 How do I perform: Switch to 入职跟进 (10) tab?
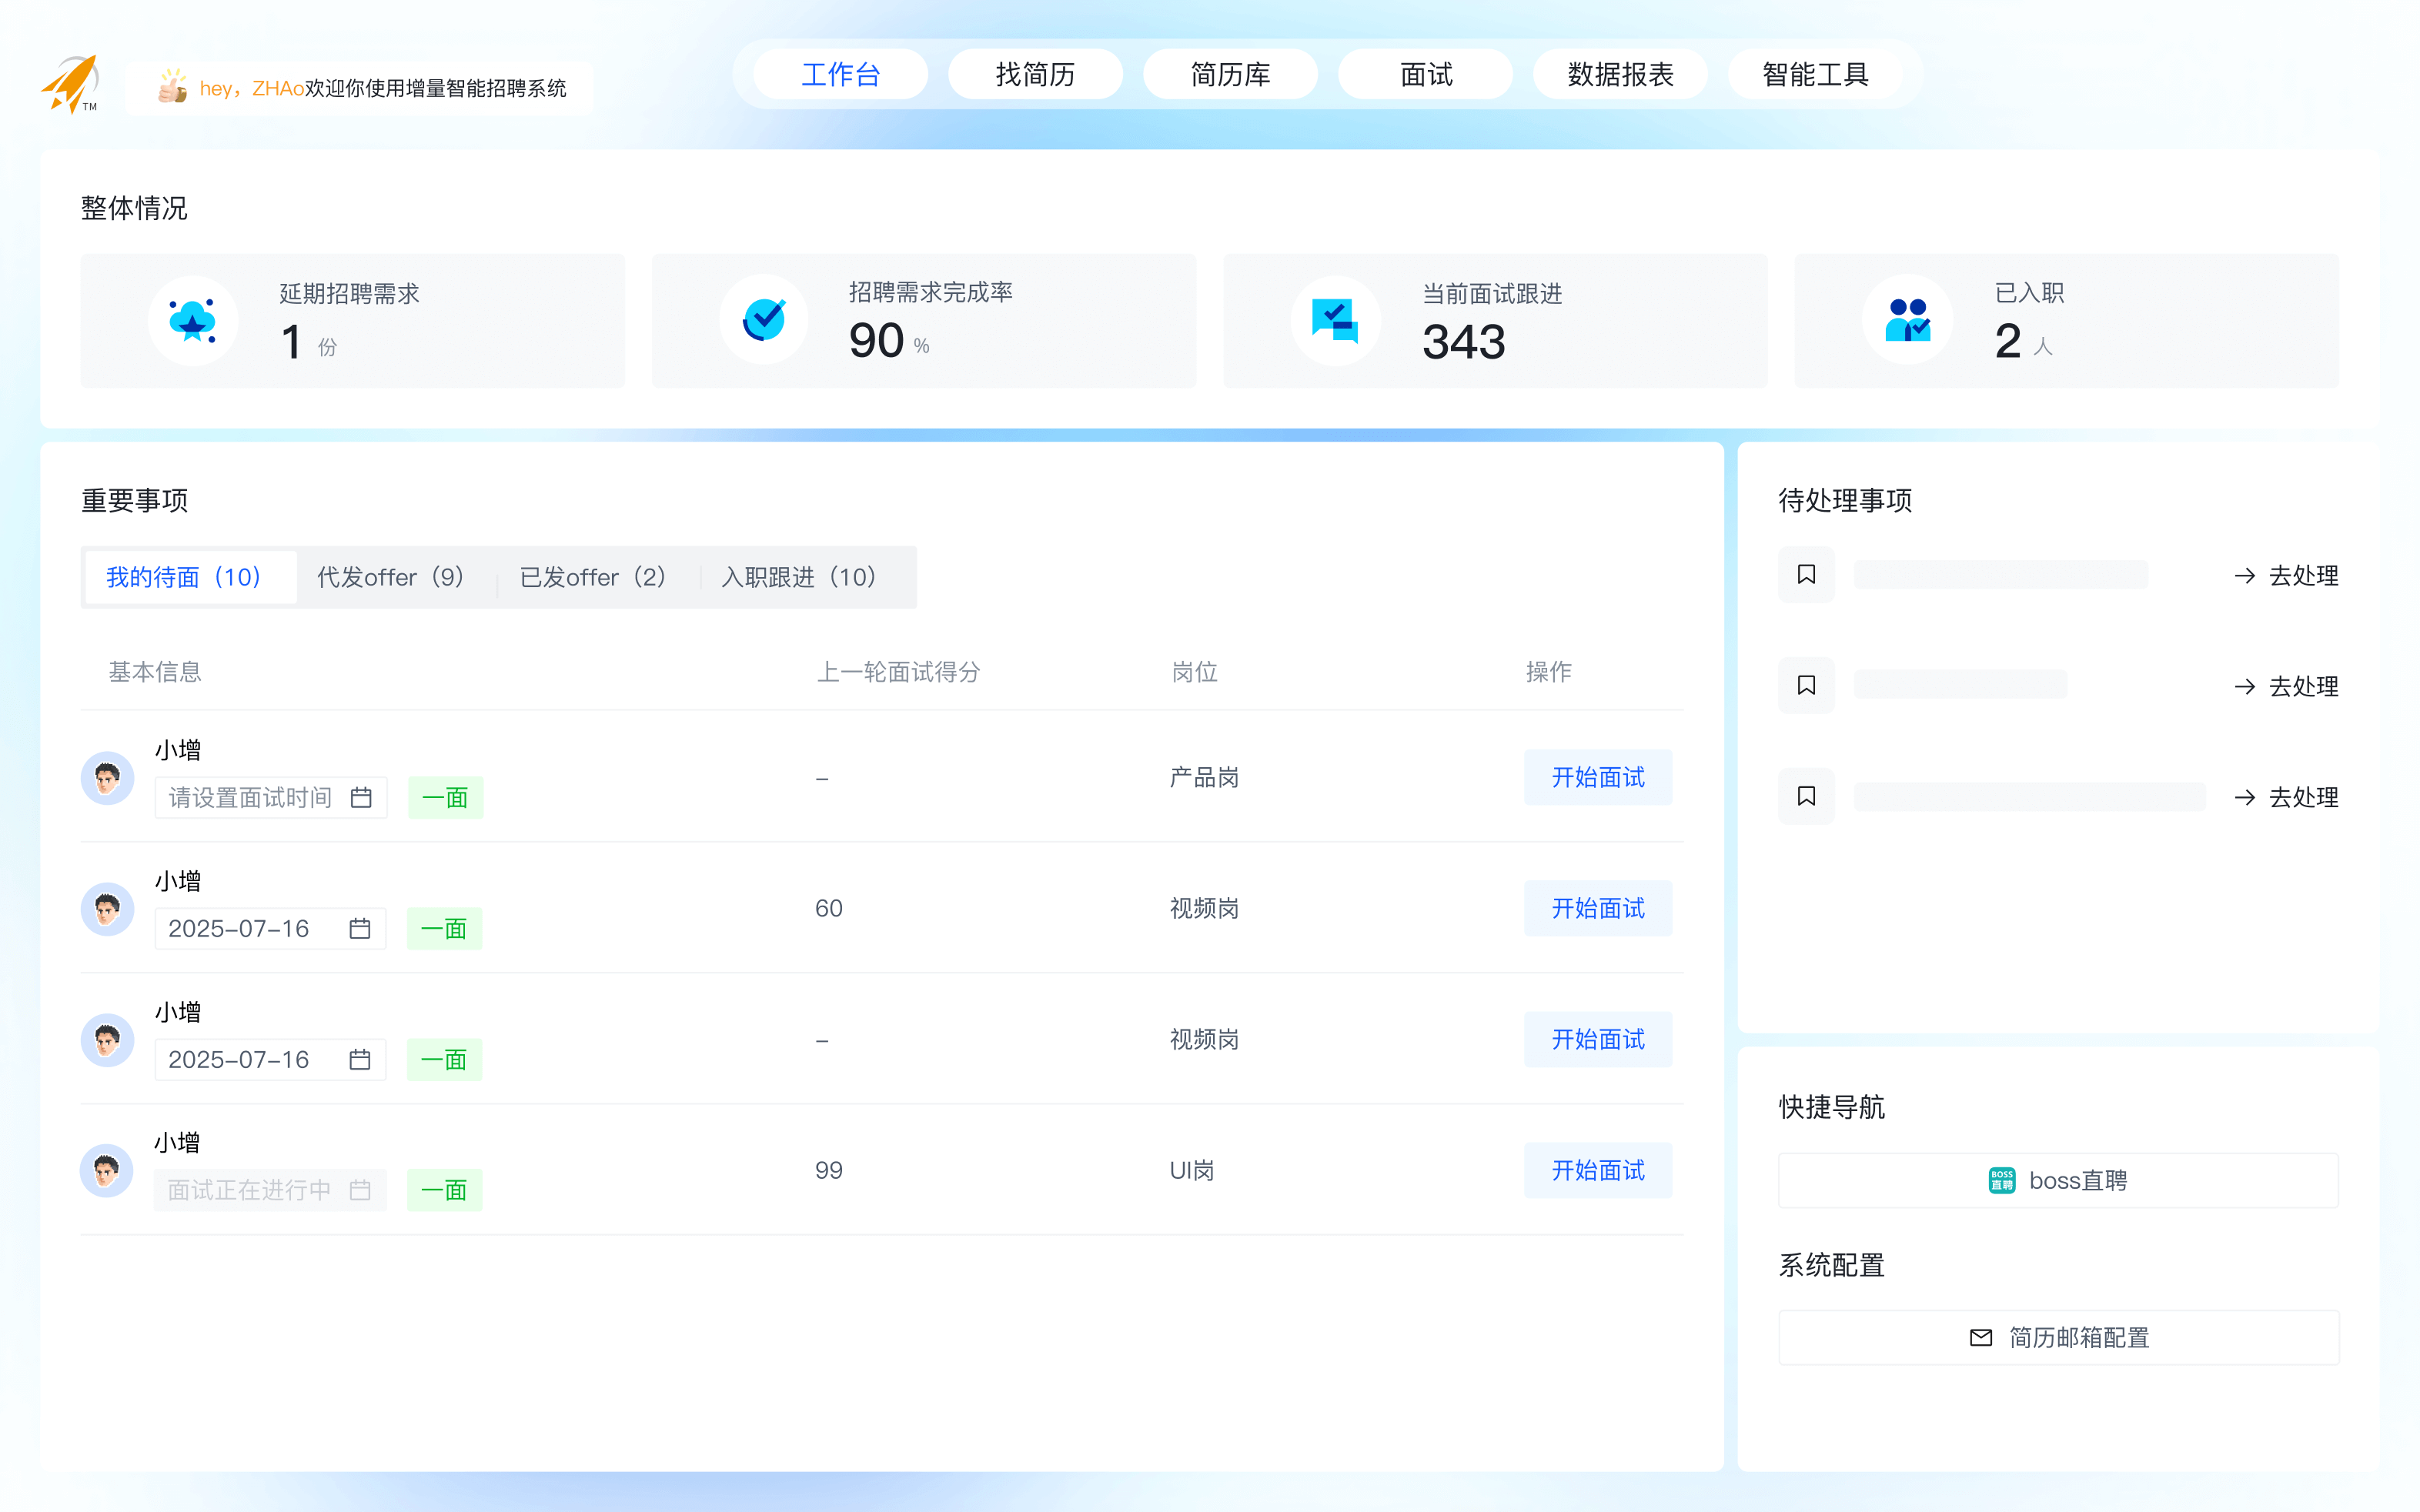coord(799,577)
